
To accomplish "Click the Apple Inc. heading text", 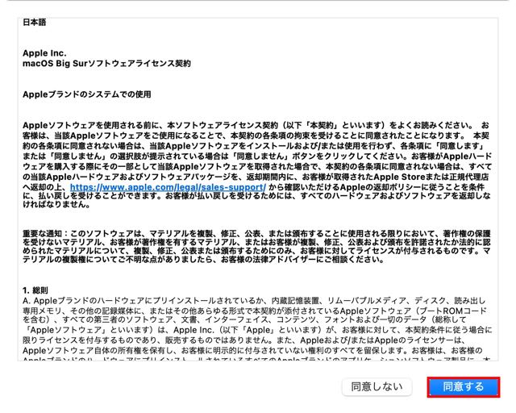I will [44, 53].
